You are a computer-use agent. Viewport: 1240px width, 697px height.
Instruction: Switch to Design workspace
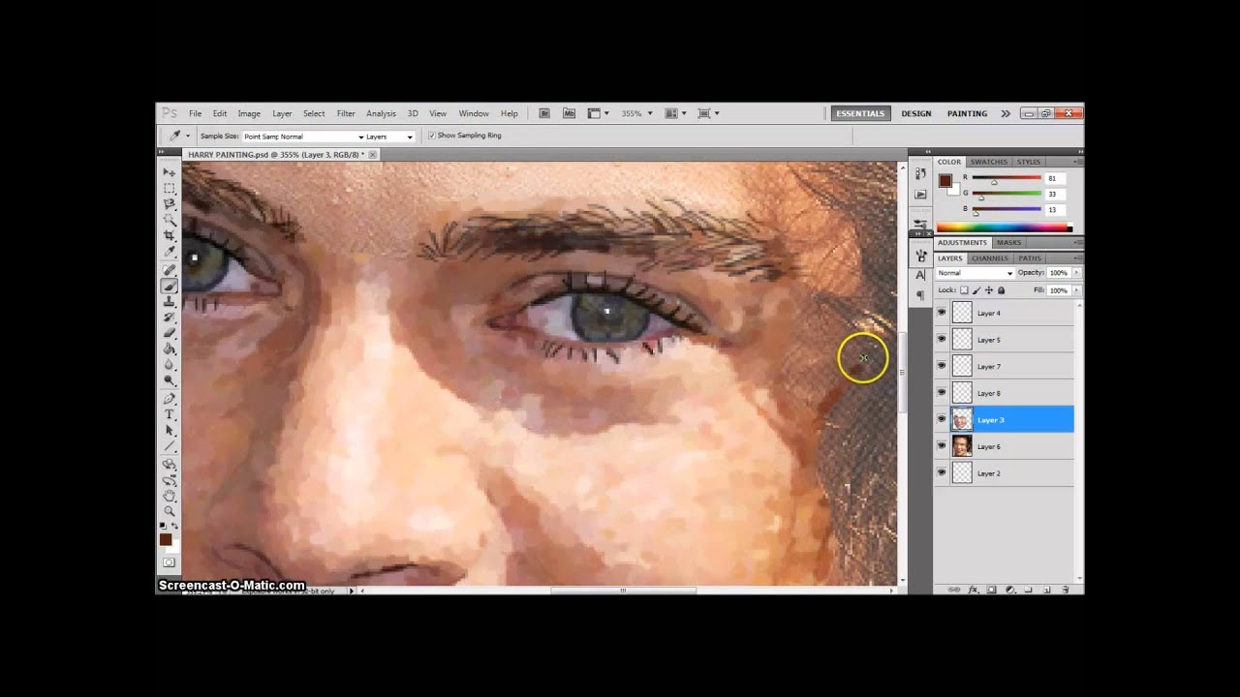coord(916,113)
